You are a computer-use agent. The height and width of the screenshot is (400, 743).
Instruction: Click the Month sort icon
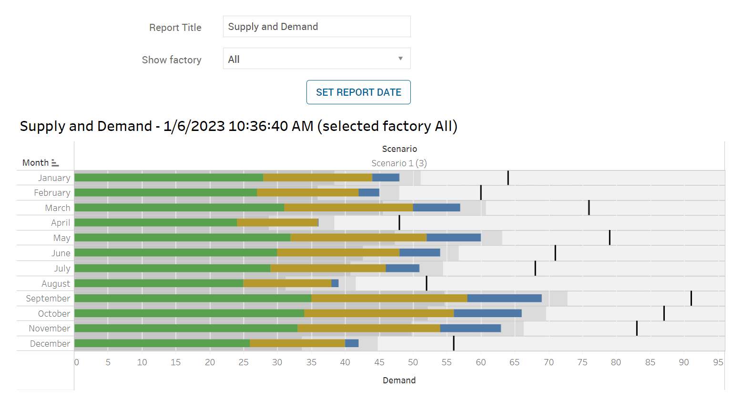point(55,163)
